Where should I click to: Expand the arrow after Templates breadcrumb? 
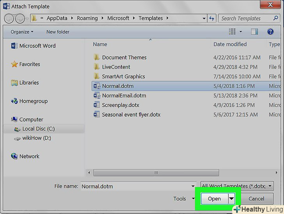click(167, 18)
